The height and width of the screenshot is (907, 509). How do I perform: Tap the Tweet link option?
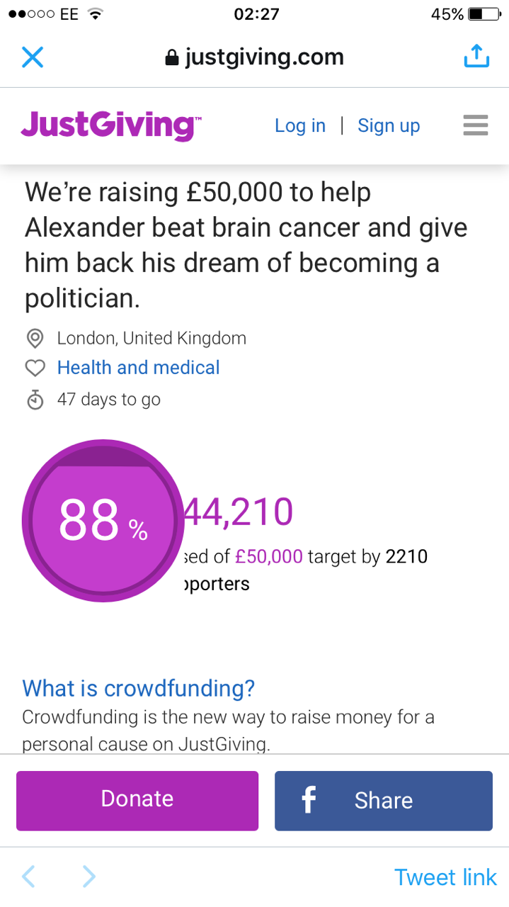pos(446,877)
